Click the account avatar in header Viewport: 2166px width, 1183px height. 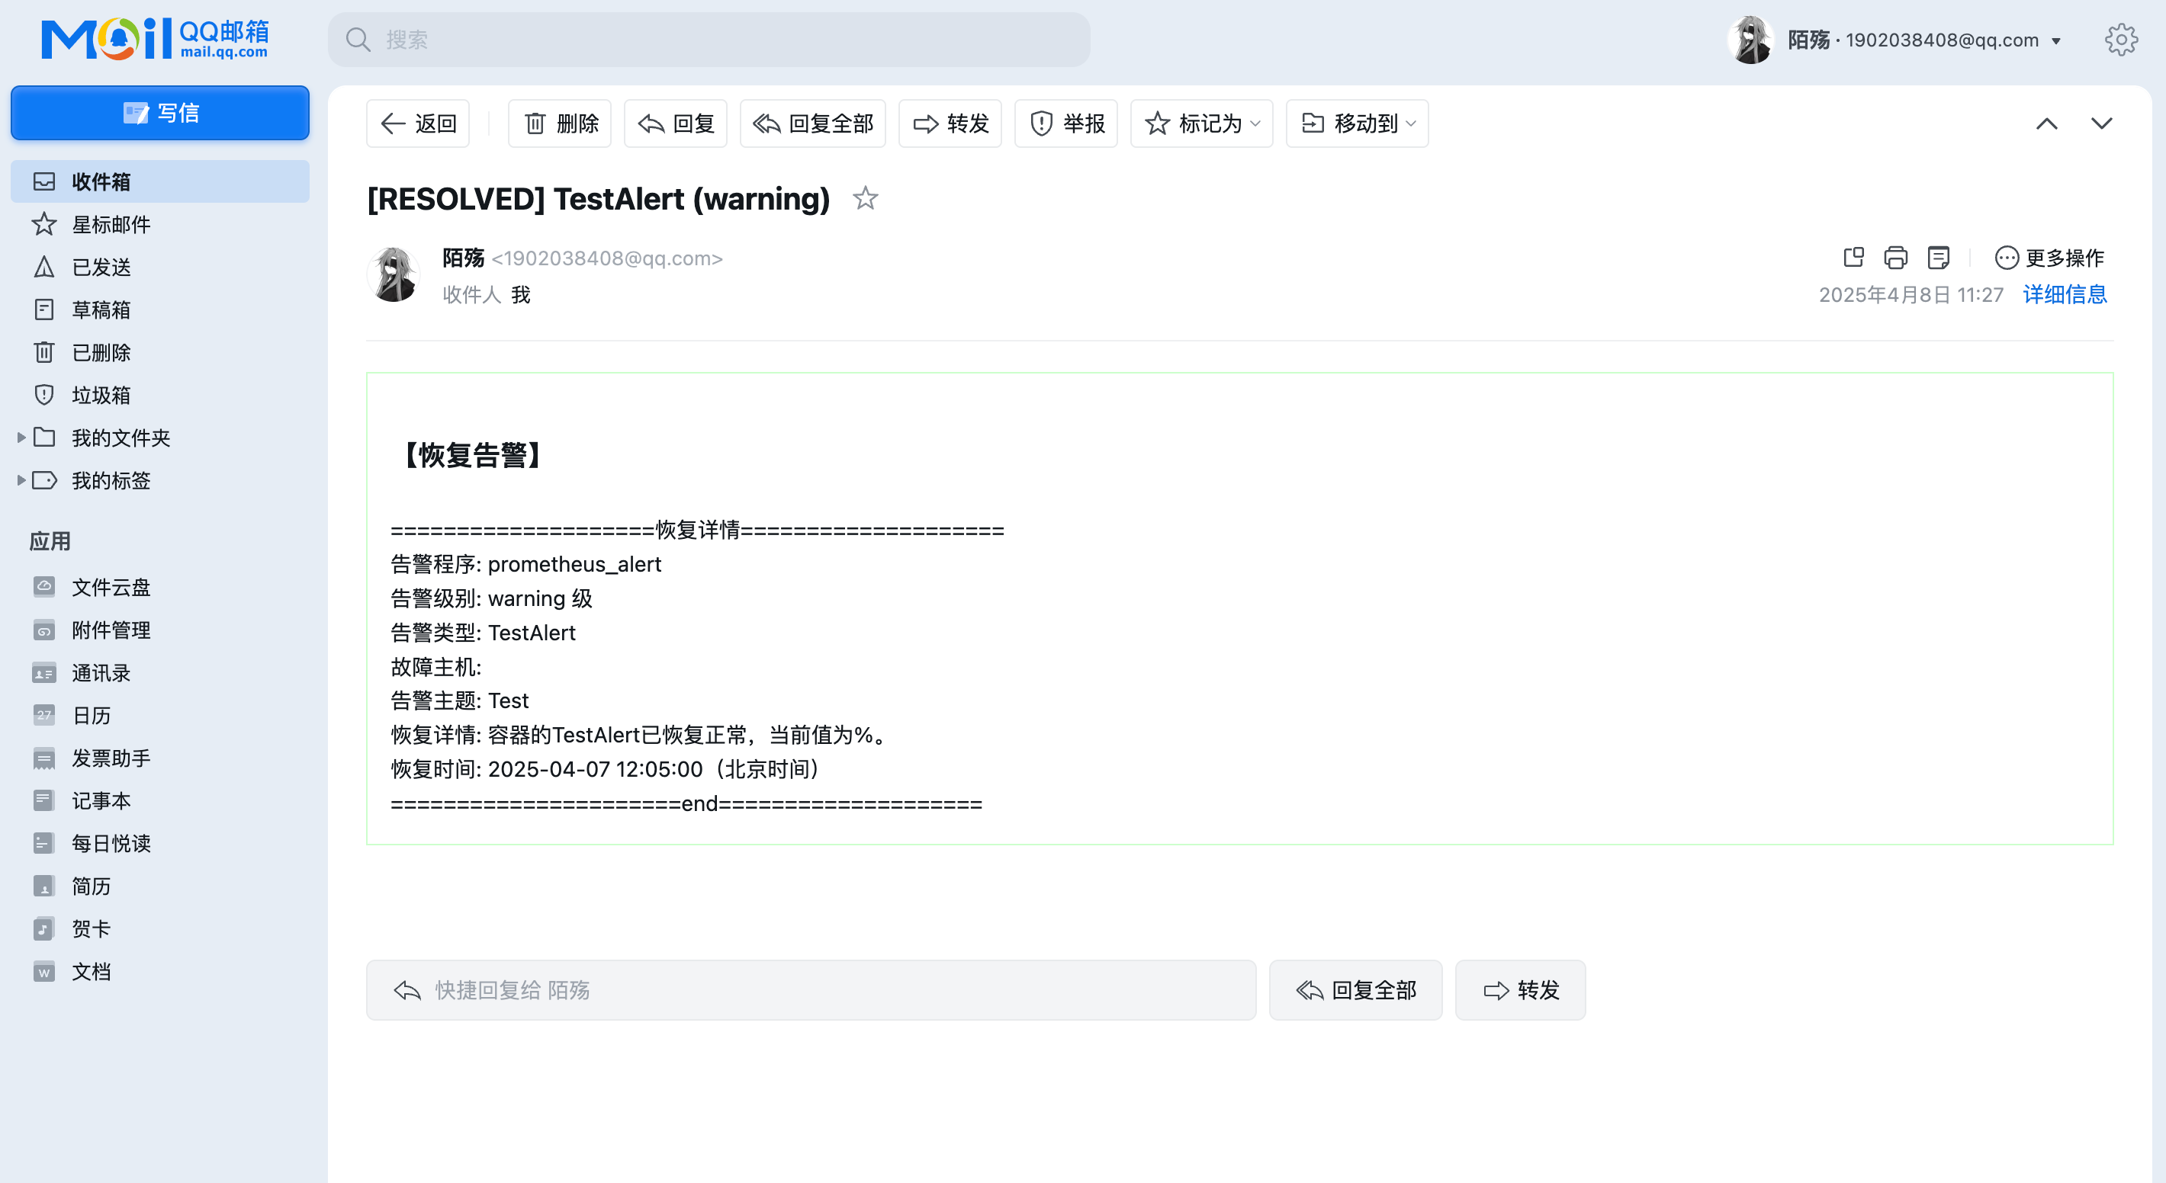[1751, 40]
